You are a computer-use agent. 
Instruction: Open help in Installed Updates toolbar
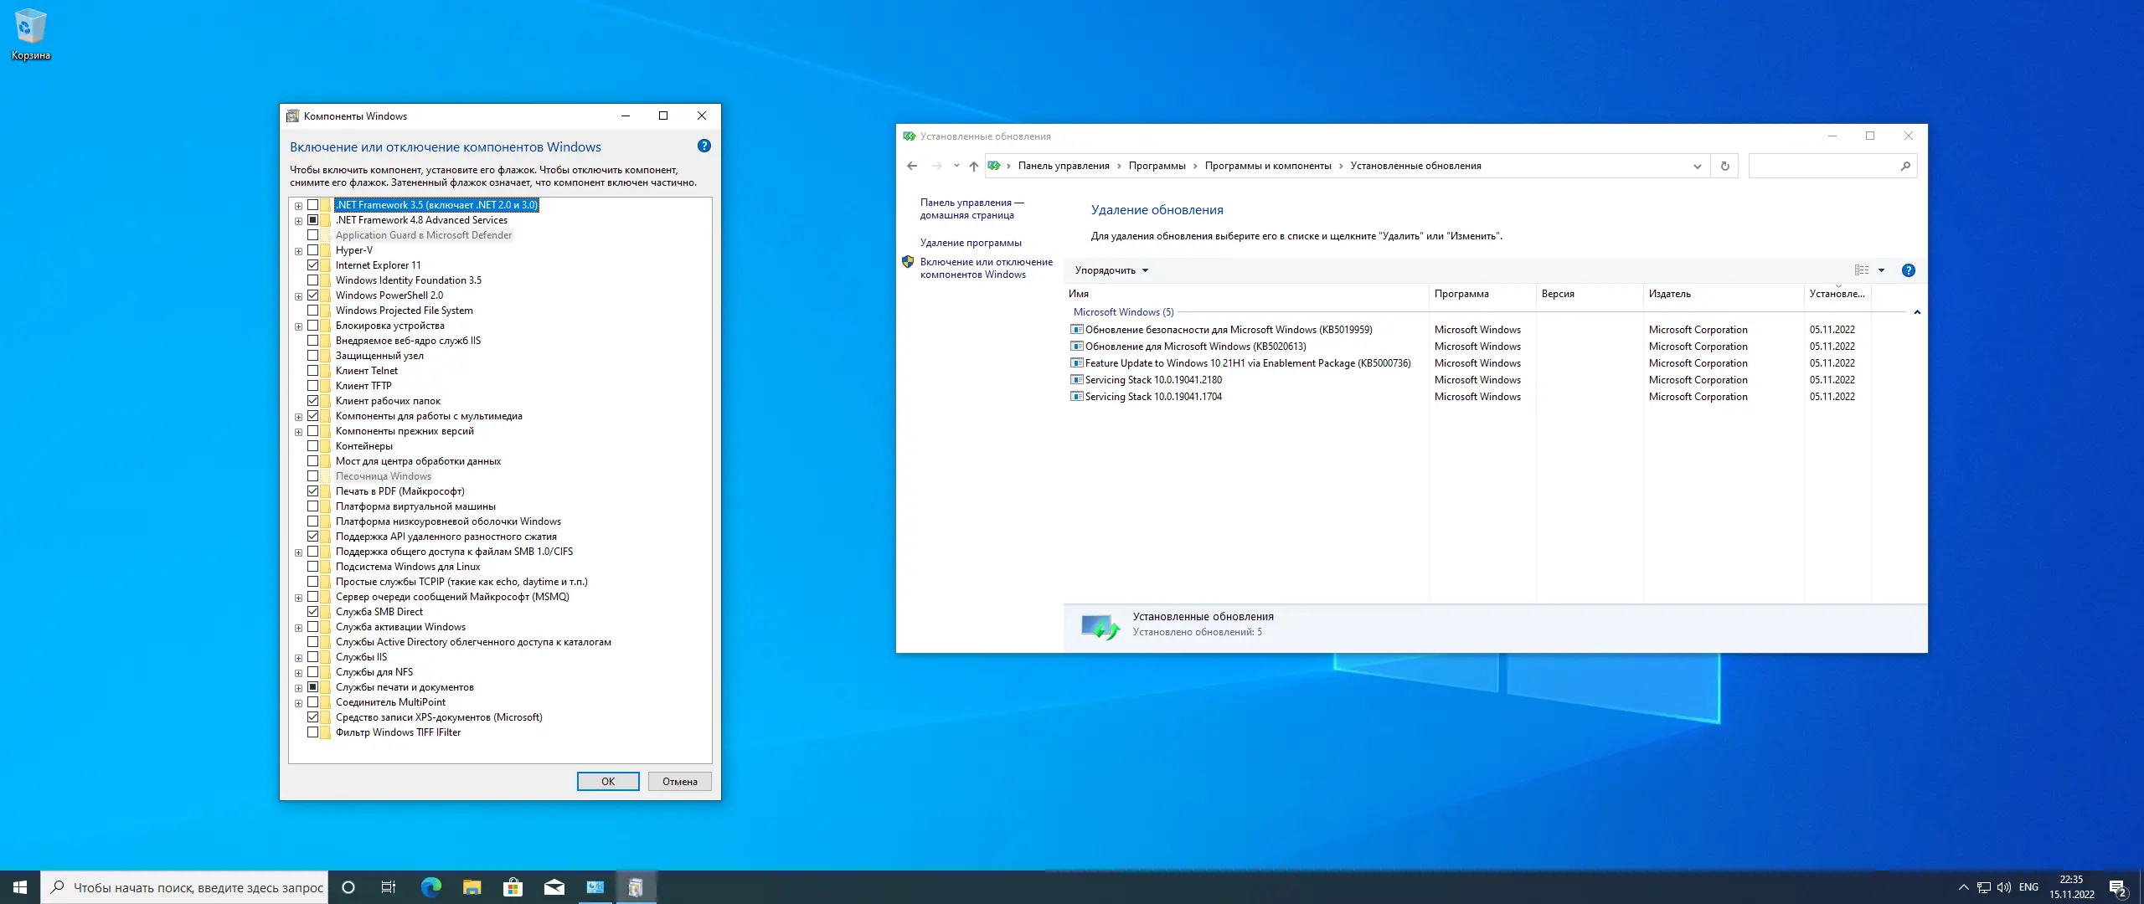[x=1908, y=270]
